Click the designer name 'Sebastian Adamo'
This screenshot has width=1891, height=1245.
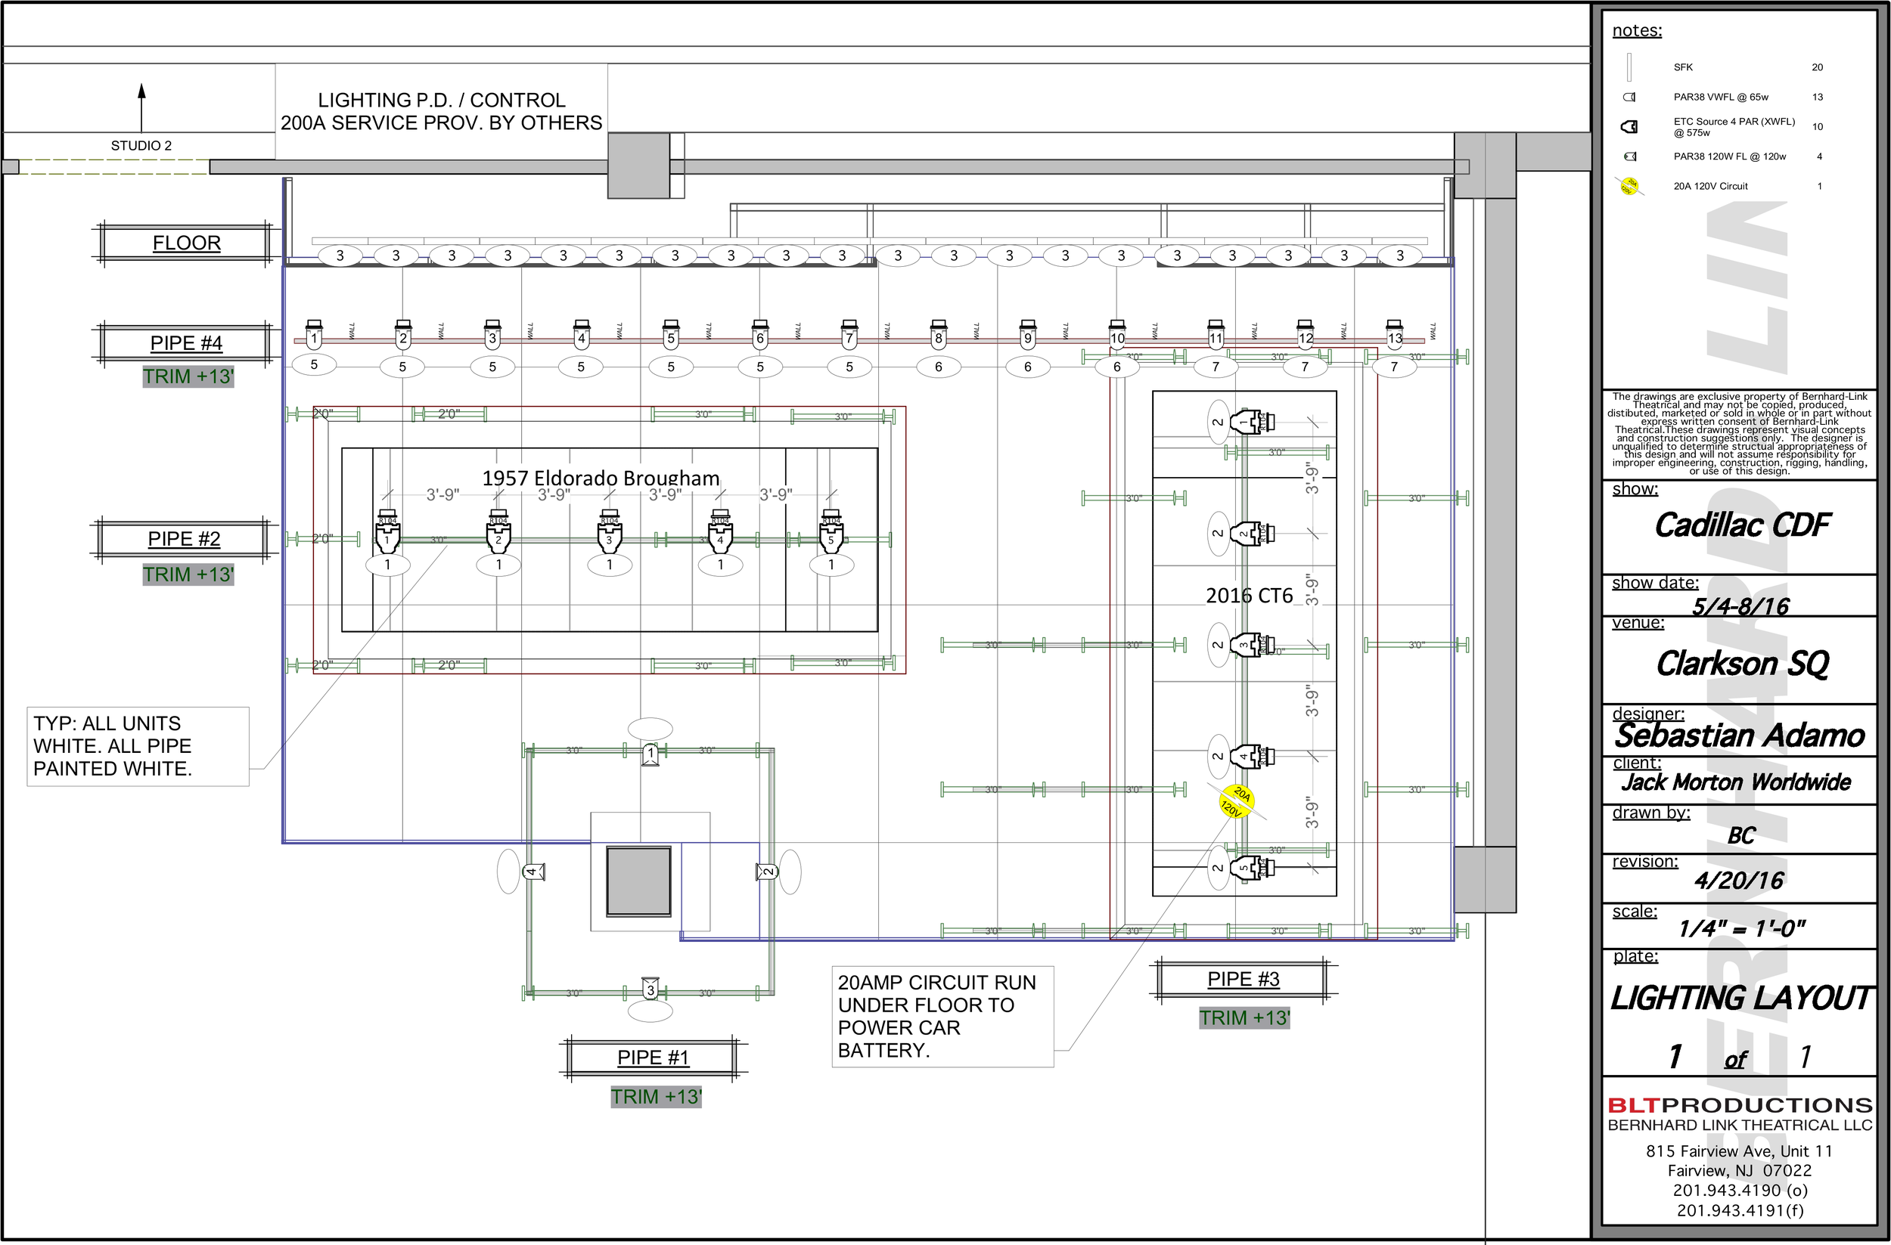pyautogui.click(x=1740, y=736)
